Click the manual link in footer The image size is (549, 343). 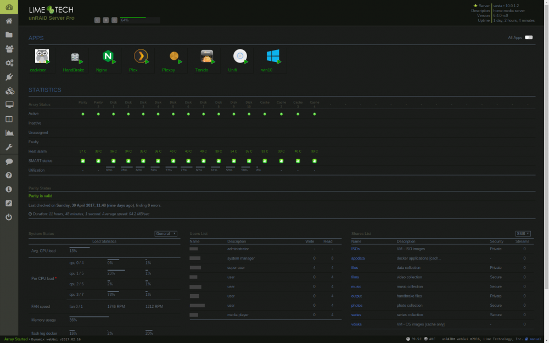535,339
